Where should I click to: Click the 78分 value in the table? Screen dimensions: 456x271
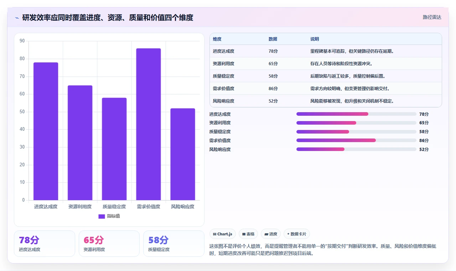point(273,51)
